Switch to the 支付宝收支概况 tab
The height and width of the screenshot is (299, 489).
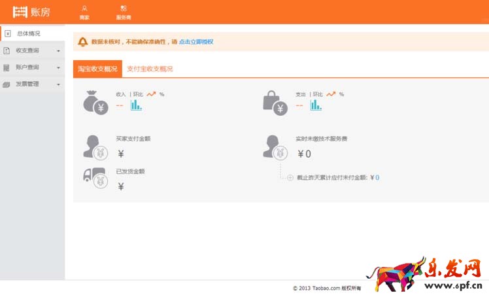[150, 69]
